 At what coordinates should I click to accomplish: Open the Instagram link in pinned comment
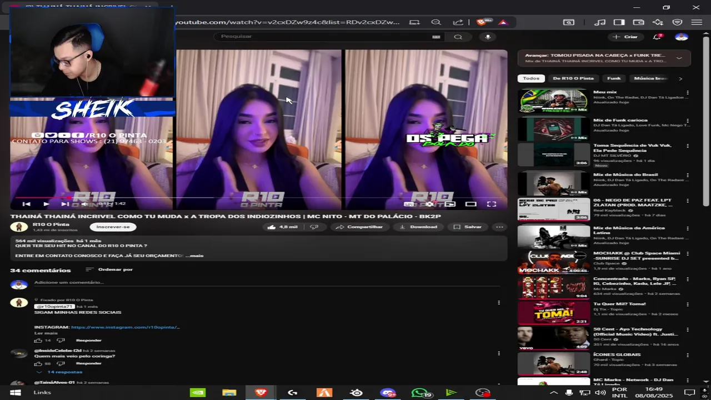pyautogui.click(x=125, y=327)
